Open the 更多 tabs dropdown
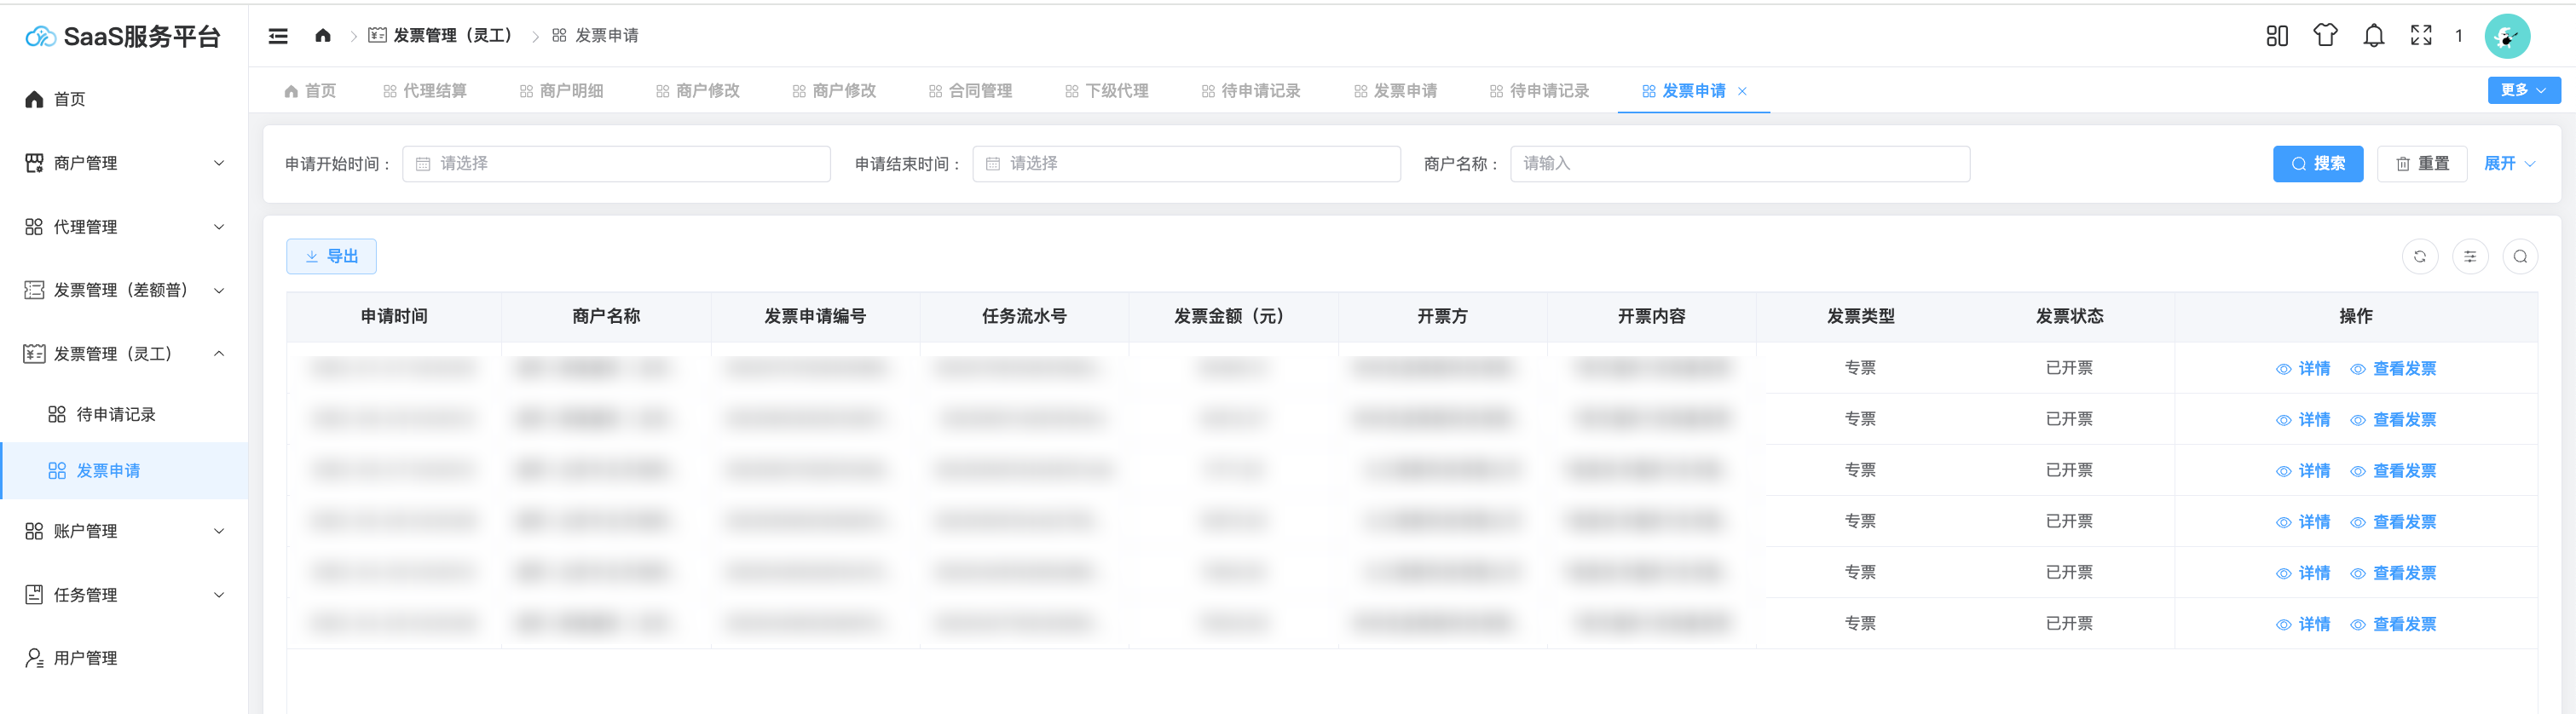Viewport: 2576px width, 714px height. click(x=2523, y=90)
